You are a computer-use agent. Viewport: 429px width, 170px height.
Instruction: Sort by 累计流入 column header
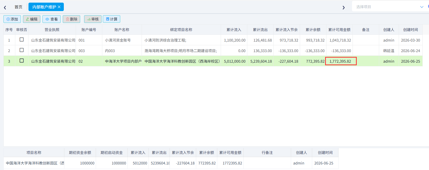(234, 30)
